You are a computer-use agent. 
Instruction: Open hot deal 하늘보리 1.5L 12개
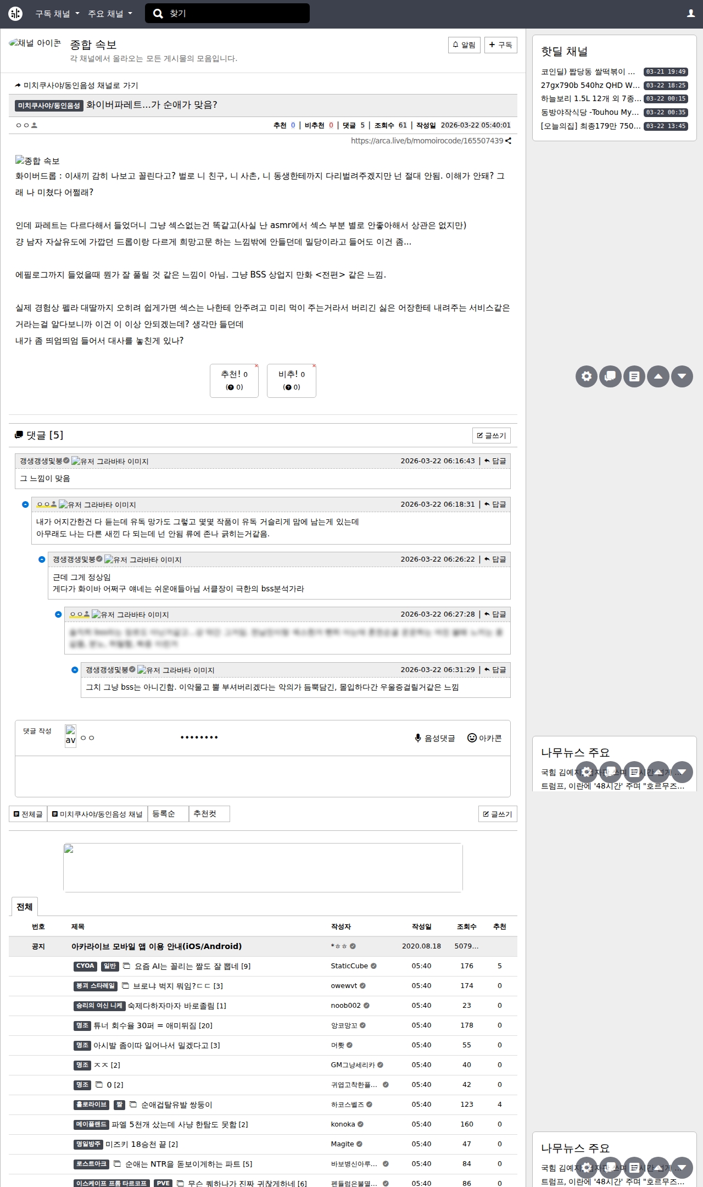pos(590,99)
